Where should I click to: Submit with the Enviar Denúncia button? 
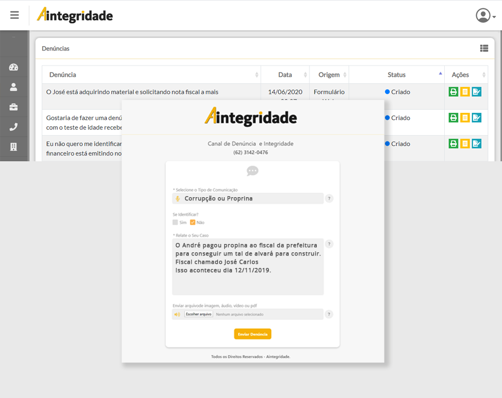(253, 334)
